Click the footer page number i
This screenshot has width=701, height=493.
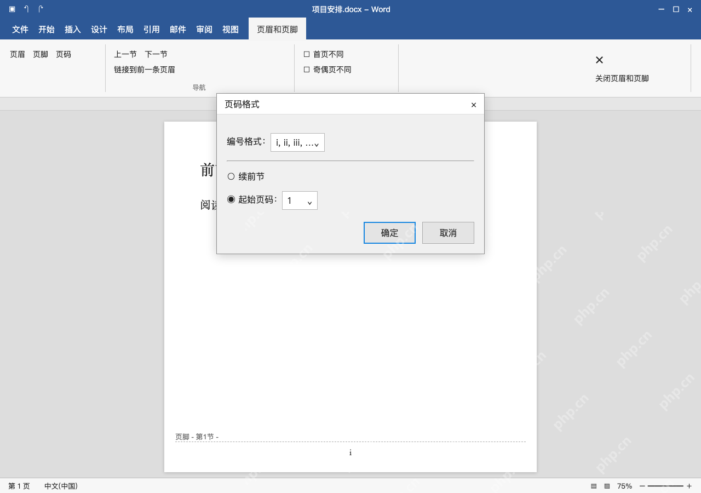(x=350, y=452)
